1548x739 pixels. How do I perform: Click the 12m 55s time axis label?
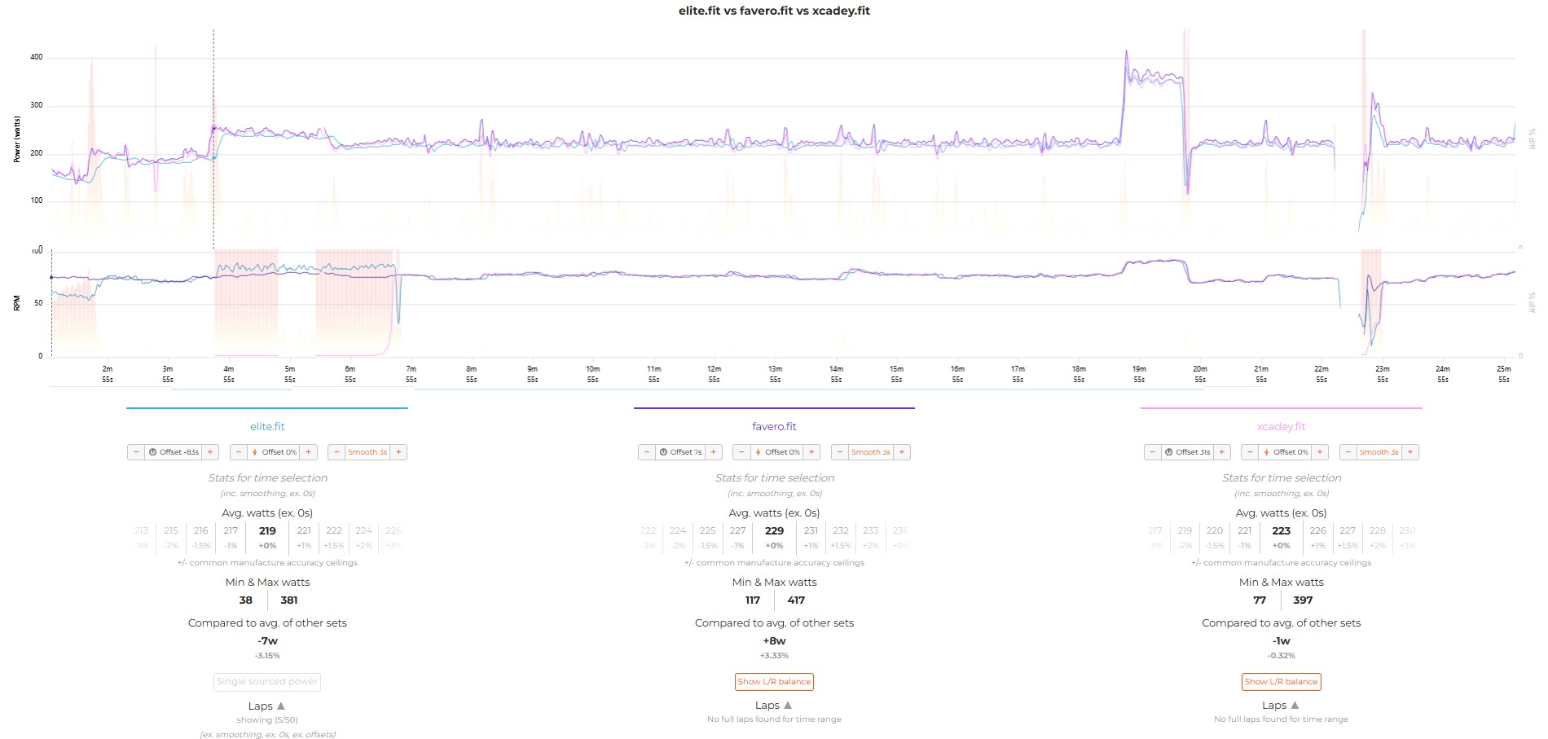pyautogui.click(x=714, y=374)
